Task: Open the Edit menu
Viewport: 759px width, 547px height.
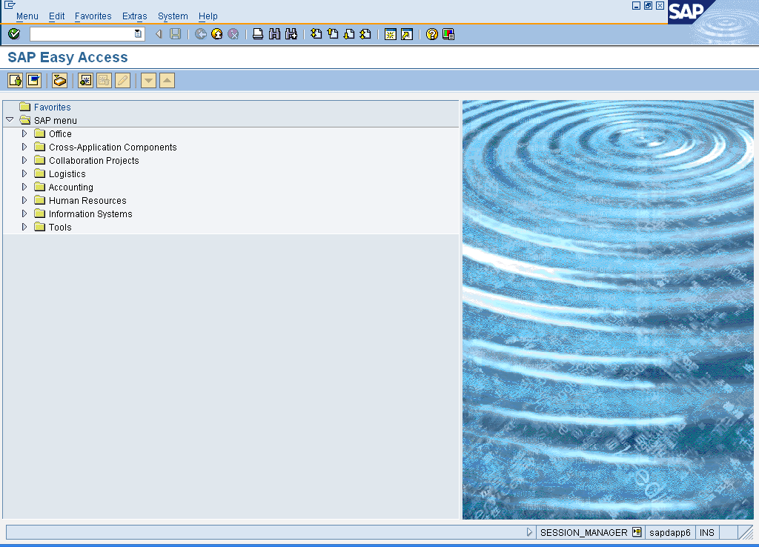Action: click(x=56, y=16)
